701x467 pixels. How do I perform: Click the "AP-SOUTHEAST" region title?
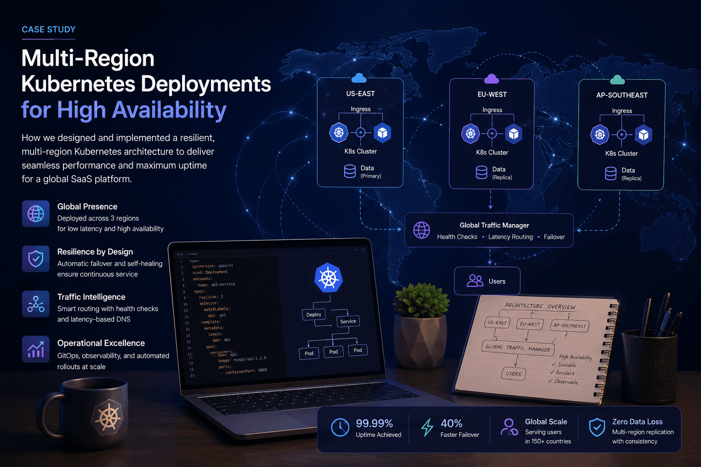[622, 95]
